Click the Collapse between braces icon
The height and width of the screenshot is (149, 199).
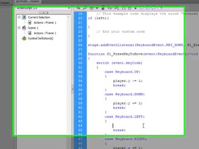(124, 8)
